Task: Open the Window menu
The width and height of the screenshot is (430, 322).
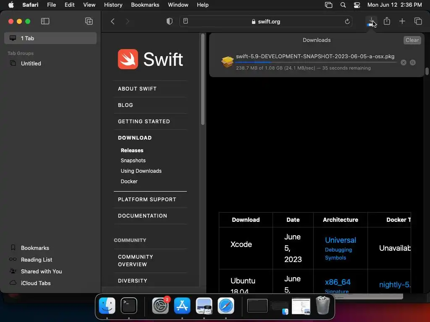Action: (178, 5)
